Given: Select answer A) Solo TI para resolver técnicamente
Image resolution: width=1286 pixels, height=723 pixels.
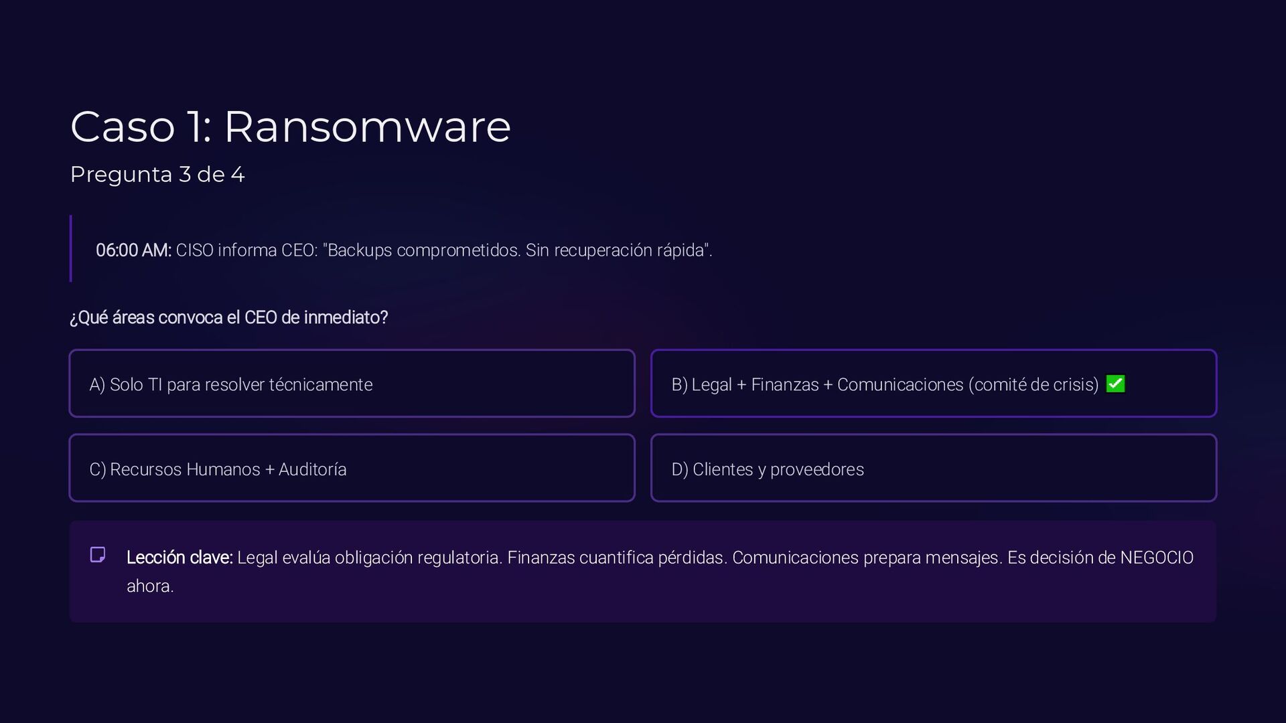Looking at the screenshot, I should coord(352,384).
